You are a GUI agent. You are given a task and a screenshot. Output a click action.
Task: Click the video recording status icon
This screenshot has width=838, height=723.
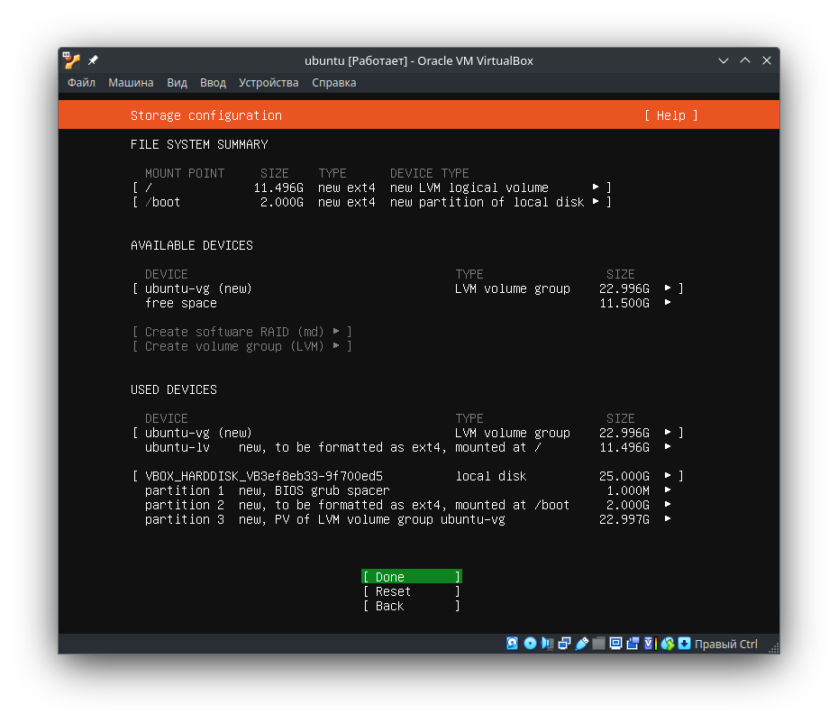point(633,643)
